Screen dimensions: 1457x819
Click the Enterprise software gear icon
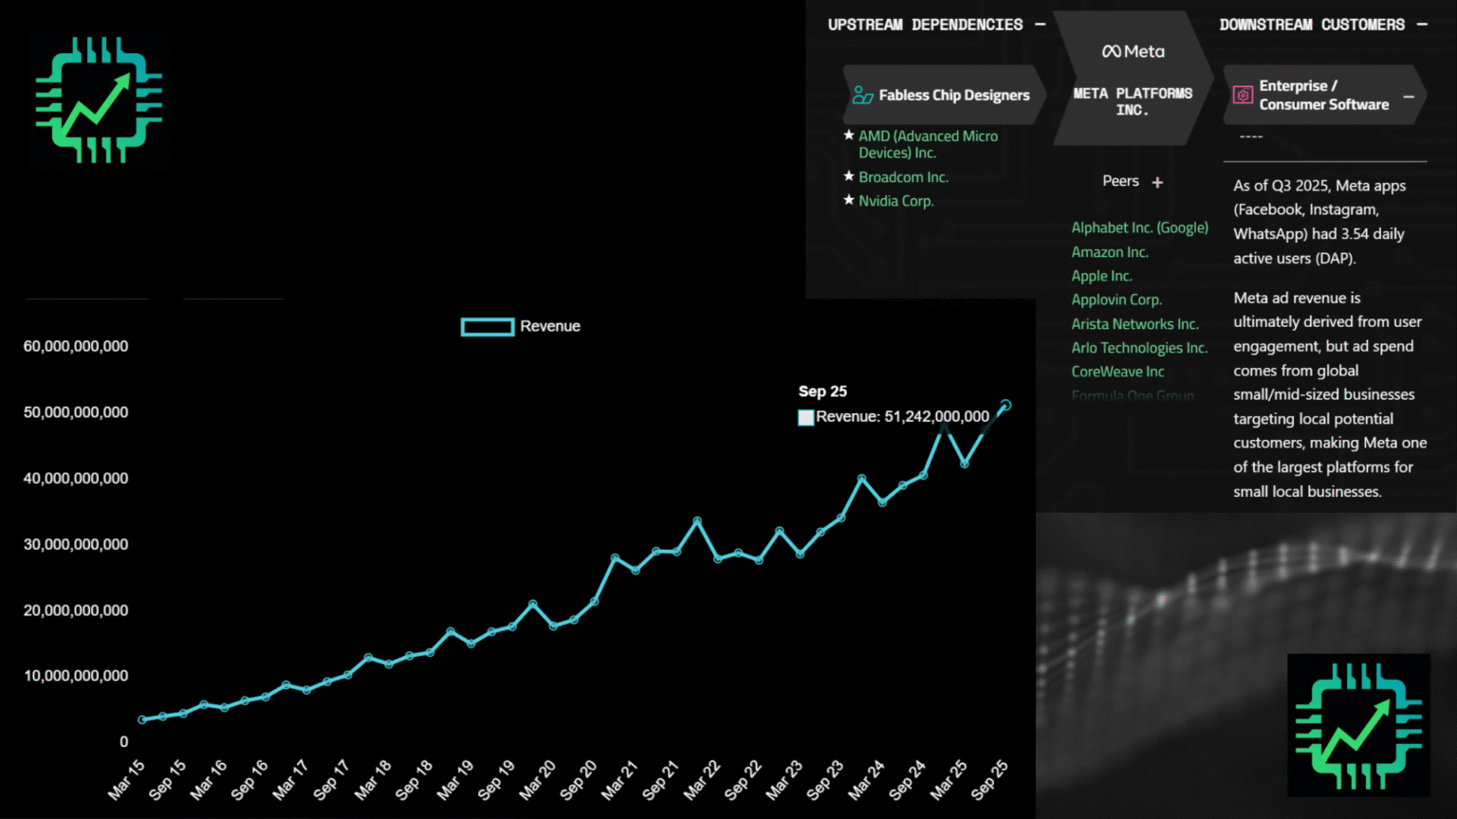point(1243,95)
